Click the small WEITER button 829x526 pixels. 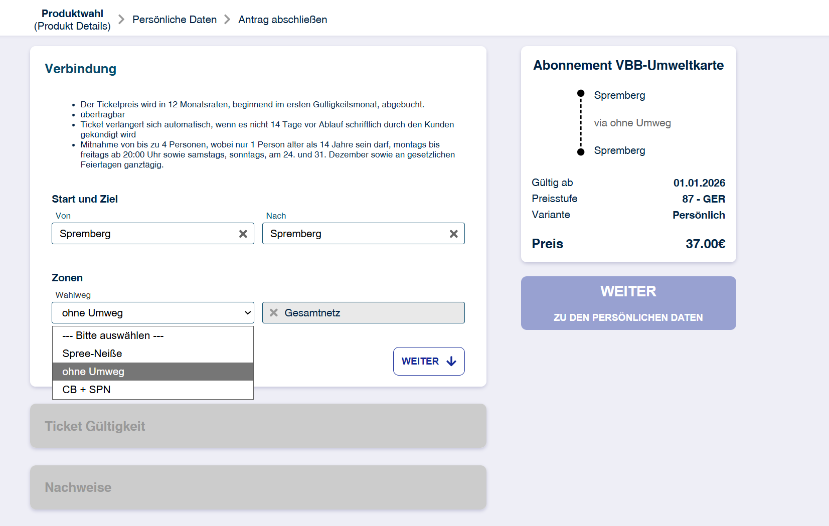point(428,362)
